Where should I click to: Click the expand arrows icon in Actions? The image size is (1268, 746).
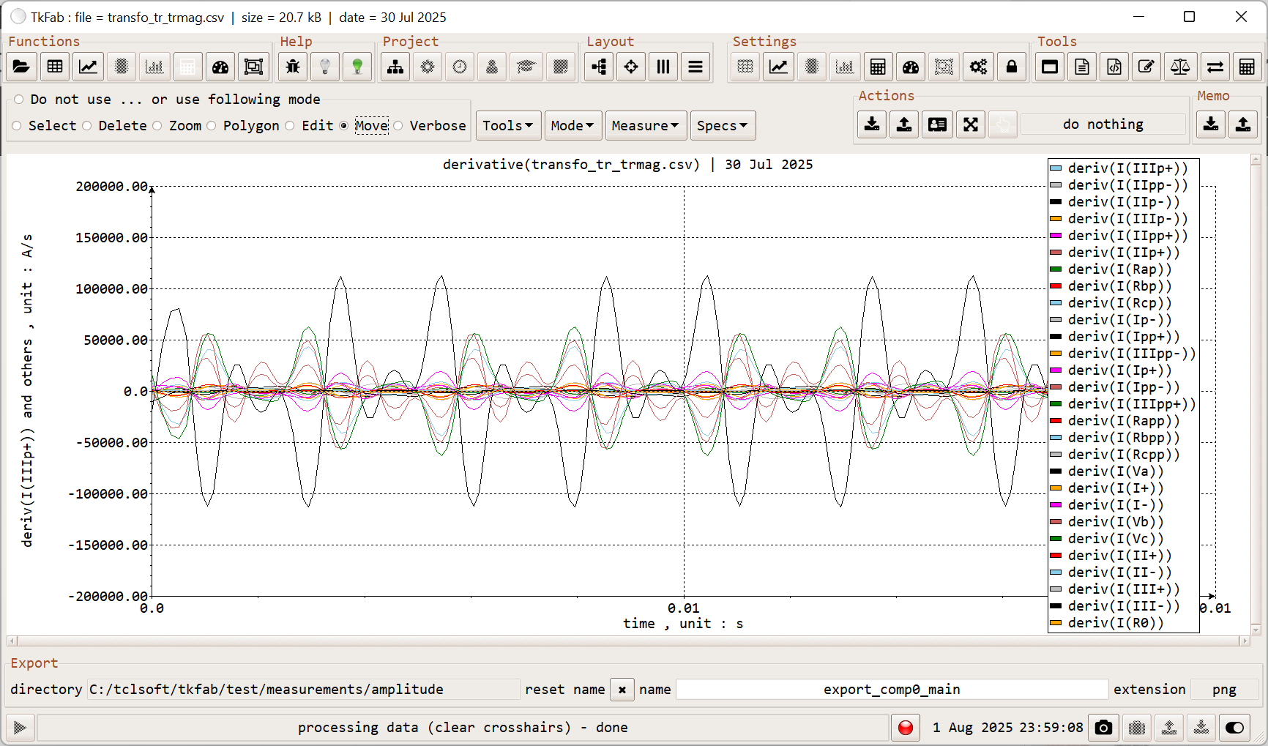(970, 124)
